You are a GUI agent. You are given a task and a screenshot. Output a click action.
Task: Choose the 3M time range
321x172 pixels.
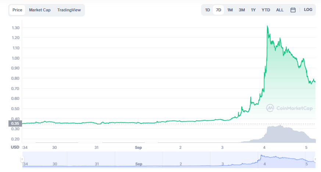242,10
